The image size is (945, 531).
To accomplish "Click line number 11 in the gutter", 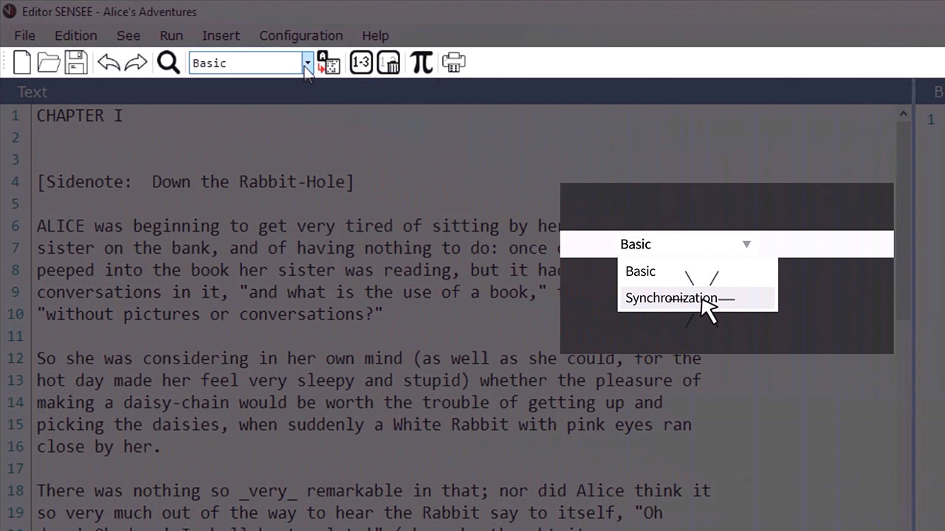I will coord(16,336).
